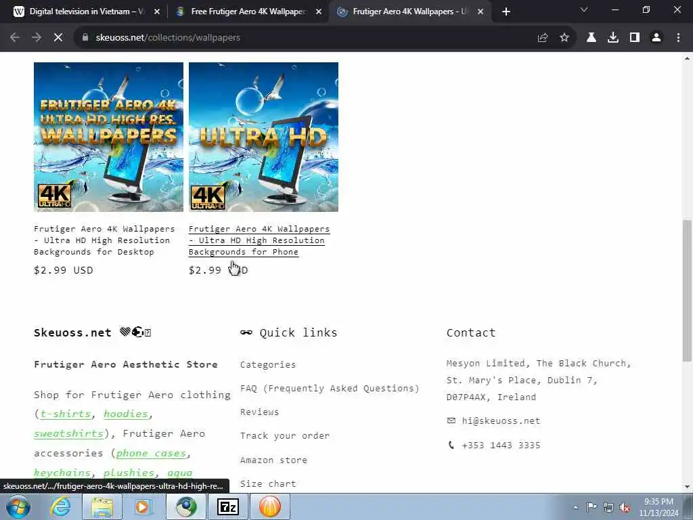693x520 pixels.
Task: Open the keychains link
Action: [62, 473]
